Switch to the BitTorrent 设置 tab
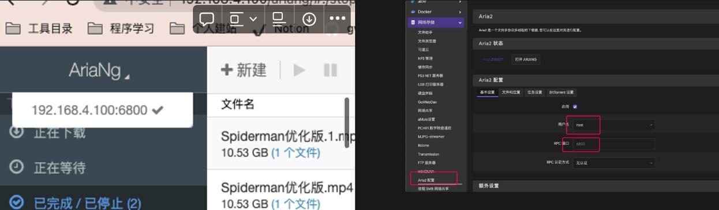The height and width of the screenshot is (210, 719). (561, 92)
